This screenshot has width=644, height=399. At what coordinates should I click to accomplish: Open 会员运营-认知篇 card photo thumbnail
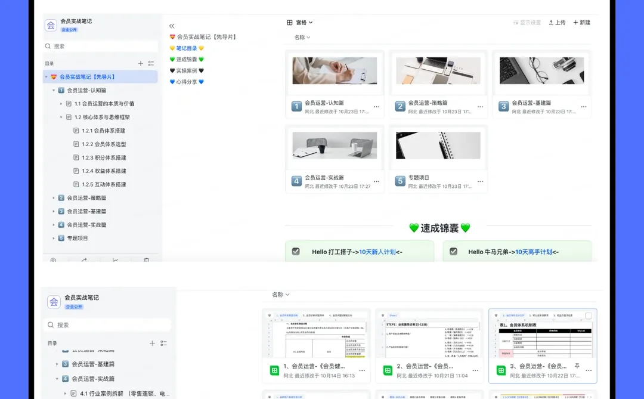click(x=335, y=71)
